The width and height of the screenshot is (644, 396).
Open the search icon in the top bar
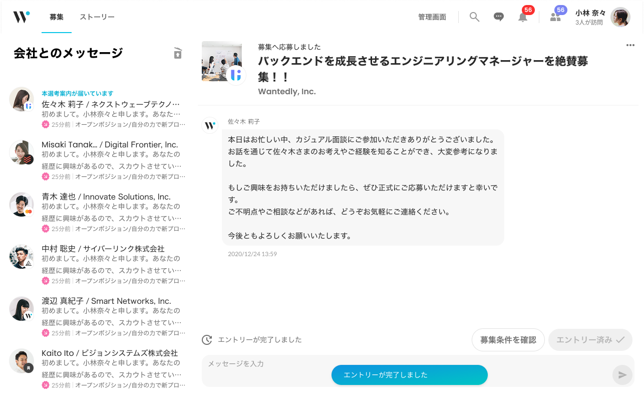tap(474, 16)
